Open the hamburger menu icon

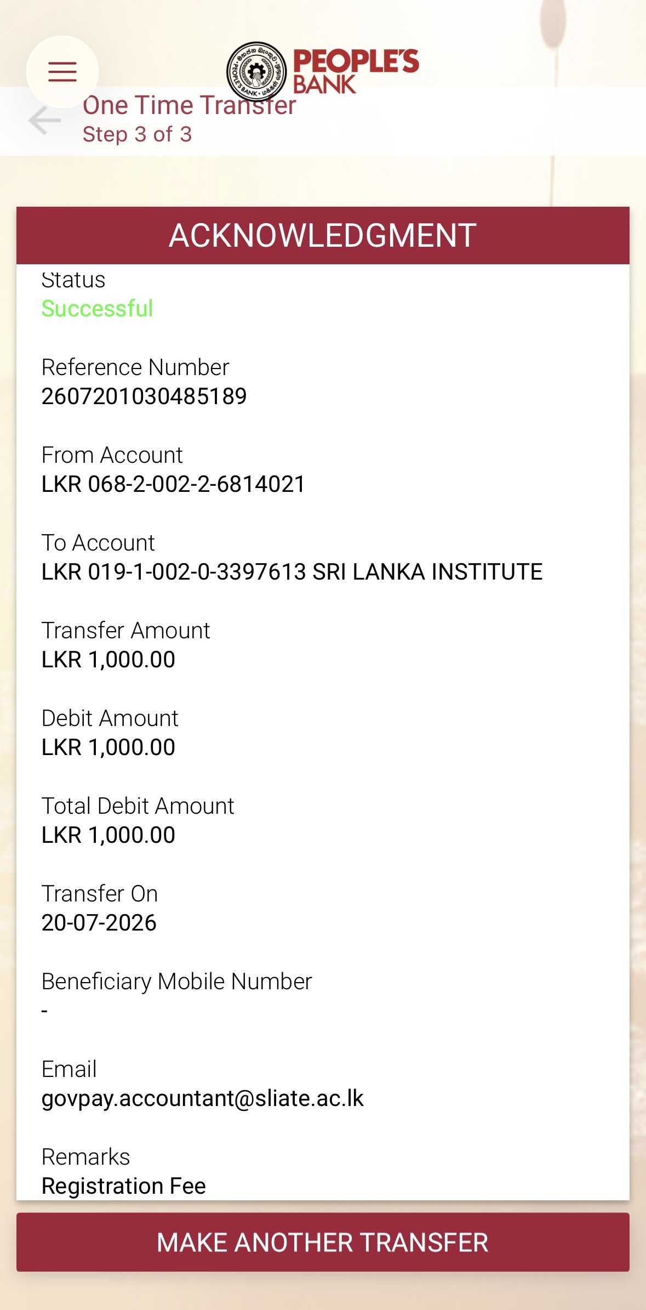click(62, 72)
